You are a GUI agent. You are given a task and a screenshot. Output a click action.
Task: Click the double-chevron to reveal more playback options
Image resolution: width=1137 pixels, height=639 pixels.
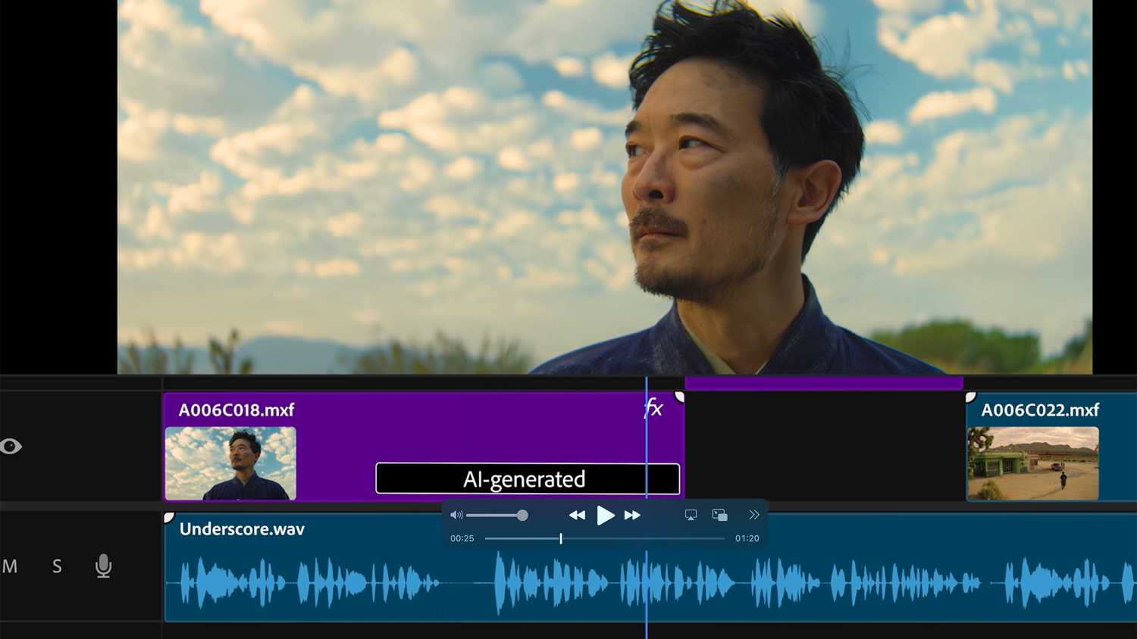point(753,515)
